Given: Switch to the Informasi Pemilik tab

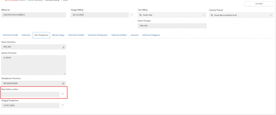Looking at the screenshot, I should pyautogui.click(x=10, y=35).
